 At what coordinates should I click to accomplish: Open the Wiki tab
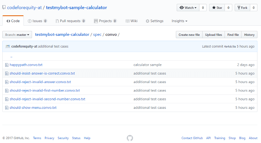pos(131,21)
